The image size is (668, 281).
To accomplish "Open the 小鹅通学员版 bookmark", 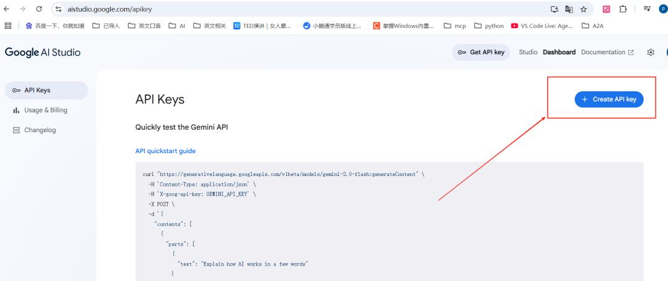I will tap(332, 26).
